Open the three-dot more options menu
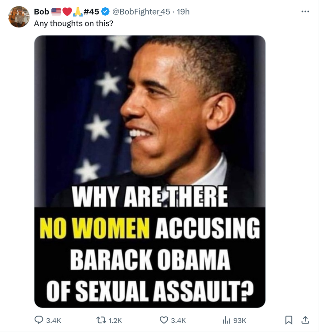Viewport: 319px width, 332px height. 305,12
